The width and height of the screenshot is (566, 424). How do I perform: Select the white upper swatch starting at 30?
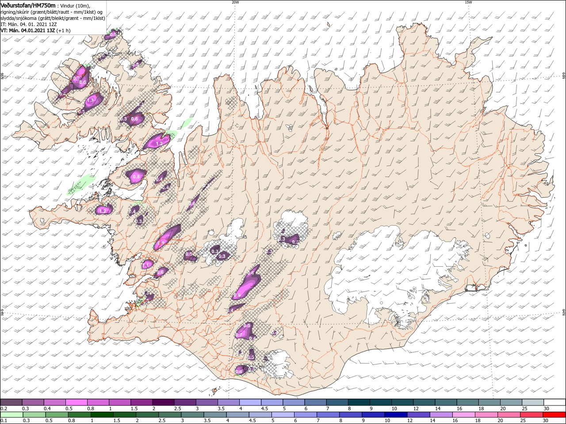555,402
